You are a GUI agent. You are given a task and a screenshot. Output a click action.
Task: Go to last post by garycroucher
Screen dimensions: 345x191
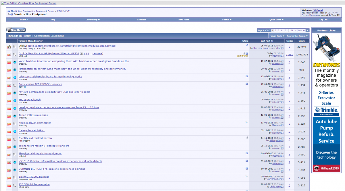pos(282,179)
